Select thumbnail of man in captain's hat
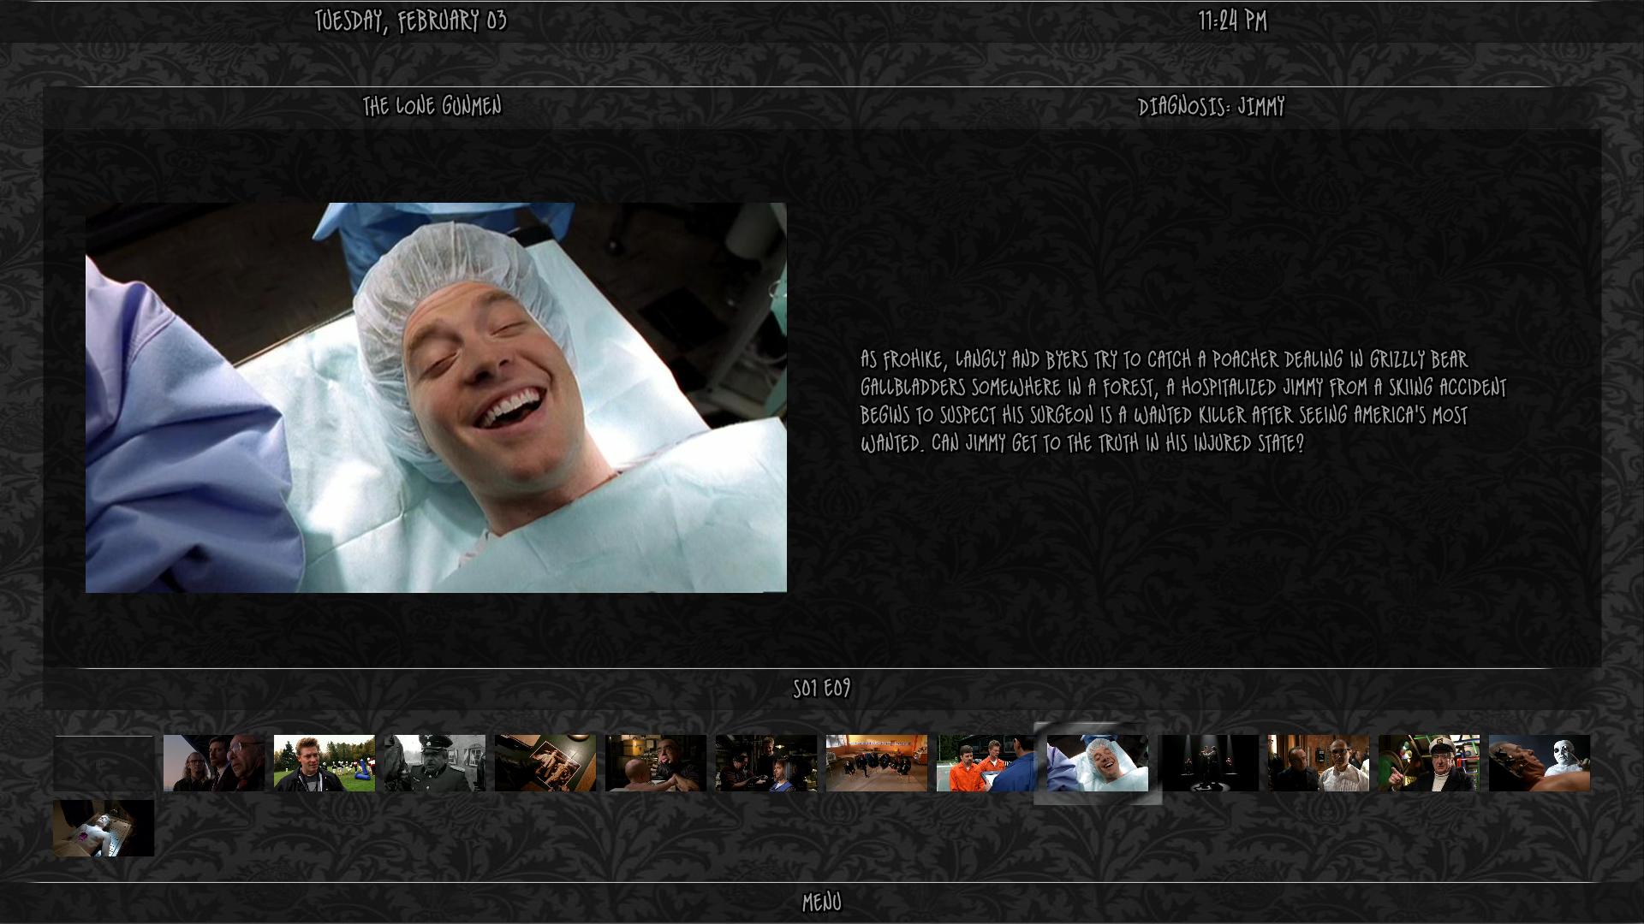The image size is (1644, 924). click(1429, 763)
